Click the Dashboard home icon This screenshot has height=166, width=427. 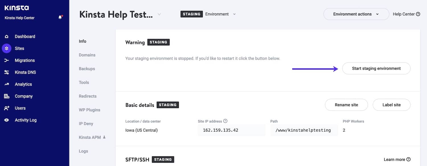[x=7, y=37]
